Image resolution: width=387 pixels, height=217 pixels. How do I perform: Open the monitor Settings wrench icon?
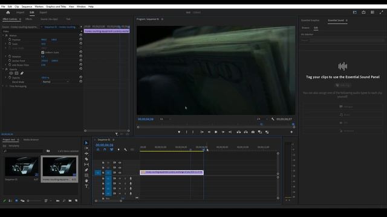click(273, 119)
